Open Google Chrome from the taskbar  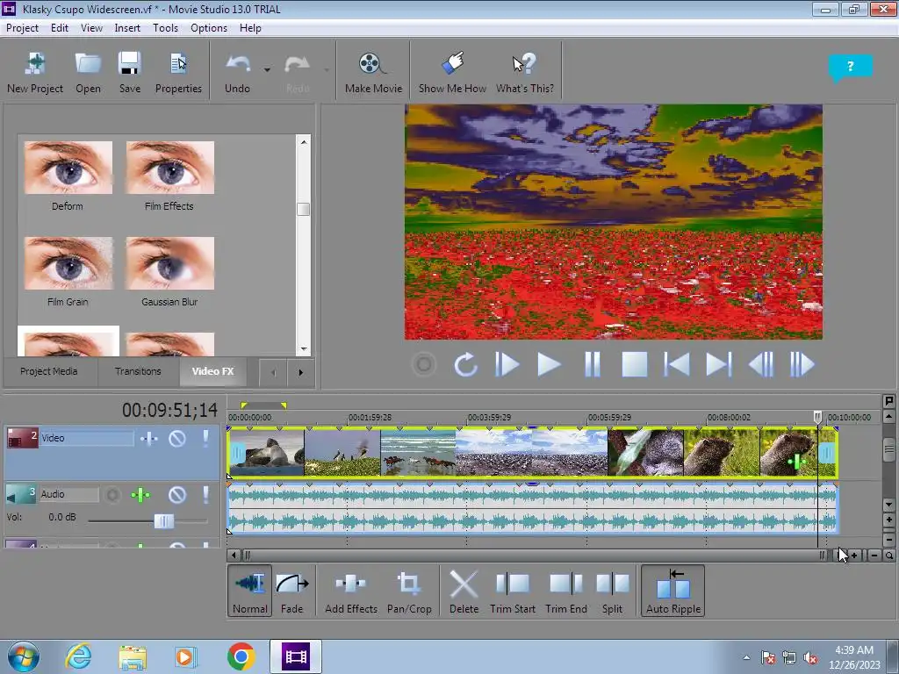pos(241,656)
